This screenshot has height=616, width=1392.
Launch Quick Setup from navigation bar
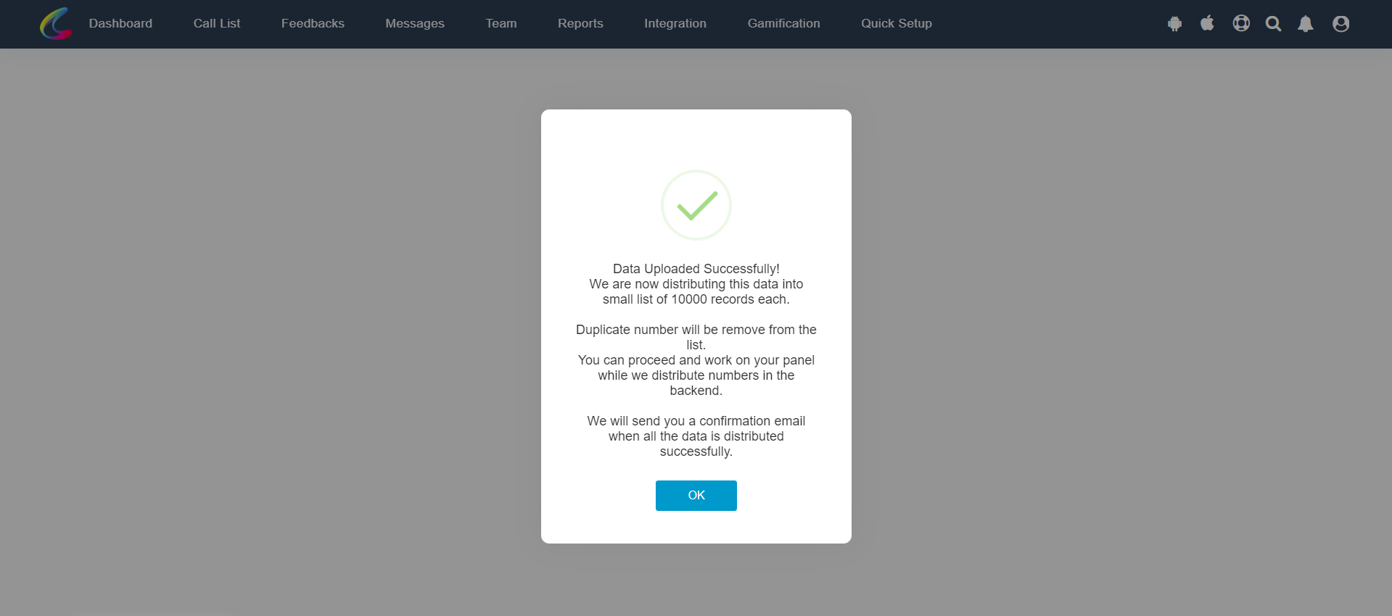click(x=897, y=23)
